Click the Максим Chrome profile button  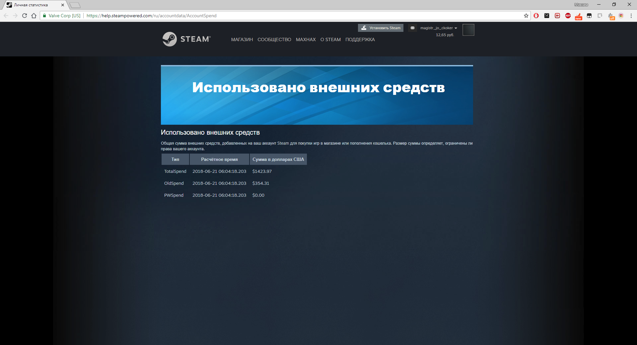[x=581, y=5]
